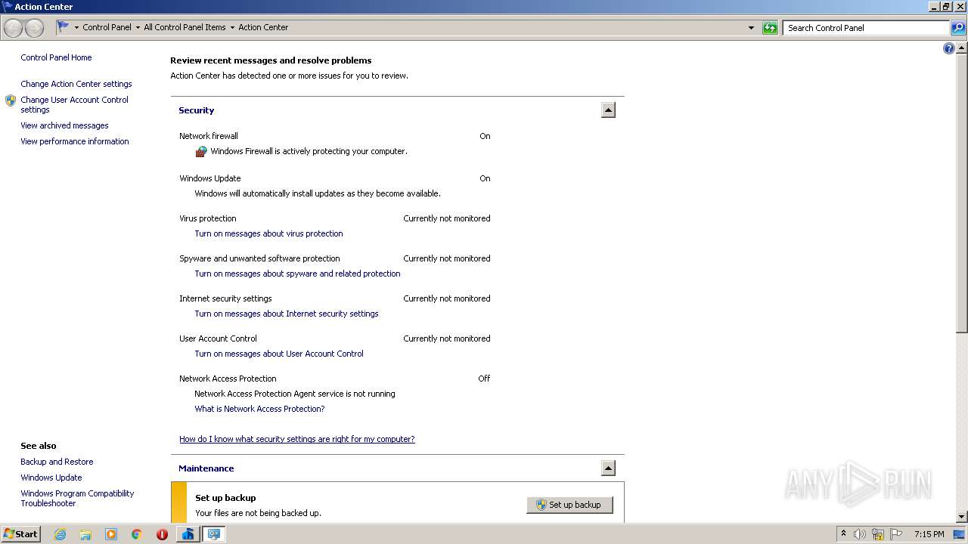Click the vertical scrollbar up arrow
Image resolution: width=968 pixels, height=544 pixels.
[962, 48]
